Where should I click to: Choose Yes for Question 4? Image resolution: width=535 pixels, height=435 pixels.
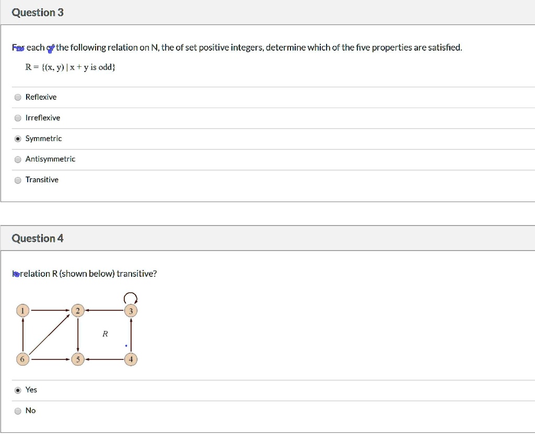(x=17, y=389)
